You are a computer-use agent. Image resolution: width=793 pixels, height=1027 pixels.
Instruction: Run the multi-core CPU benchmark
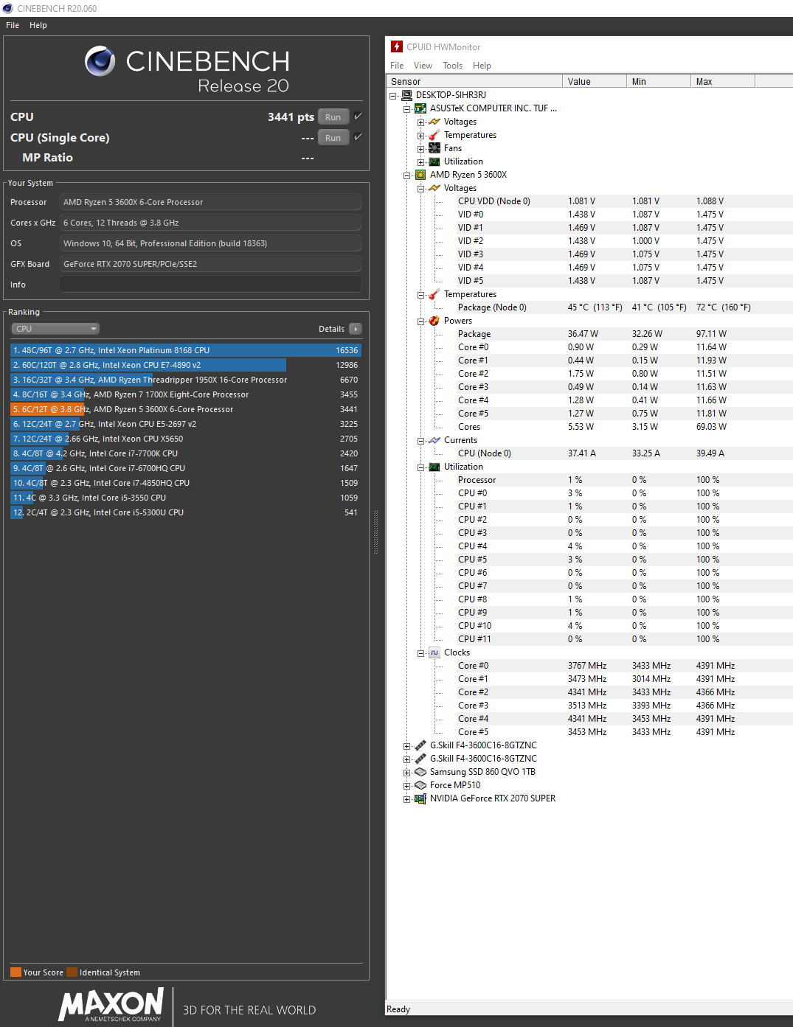(333, 117)
